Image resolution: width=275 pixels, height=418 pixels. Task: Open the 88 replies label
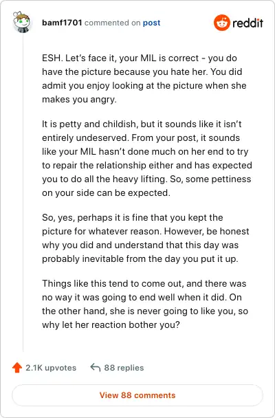[x=124, y=368]
